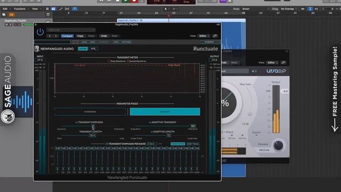Image resolution: width=341 pixels, height=192 pixels.
Task: Click the highlighted vertical auto zoom icon
Action: pyautogui.click(x=310, y=9)
